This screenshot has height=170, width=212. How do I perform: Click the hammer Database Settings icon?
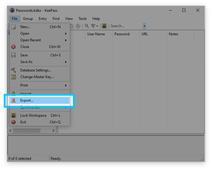[13, 70]
